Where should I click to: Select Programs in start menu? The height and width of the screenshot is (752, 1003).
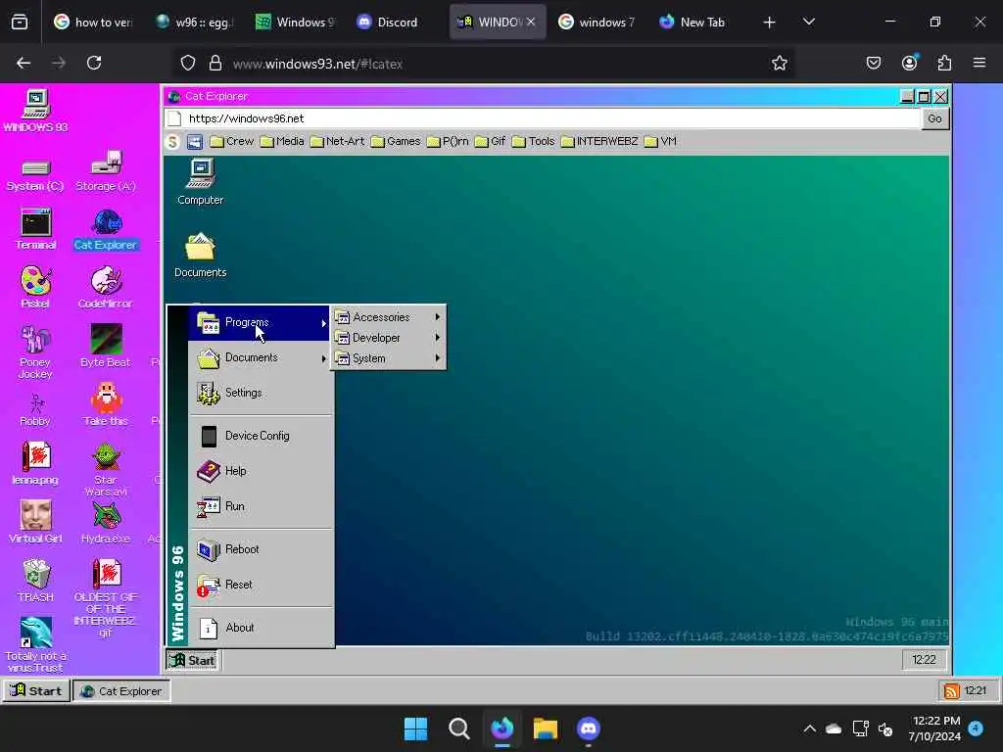(x=261, y=323)
